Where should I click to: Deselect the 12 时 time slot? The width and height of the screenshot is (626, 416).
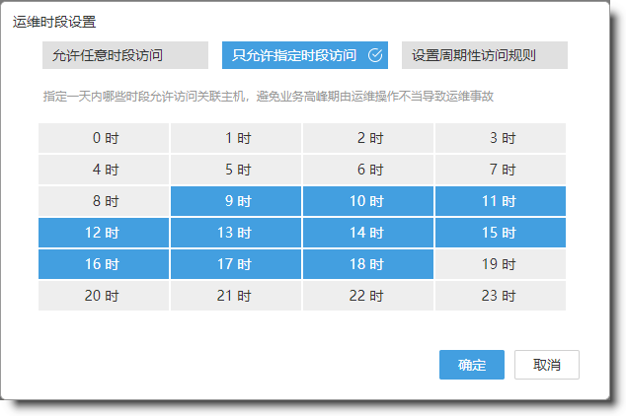tap(105, 233)
